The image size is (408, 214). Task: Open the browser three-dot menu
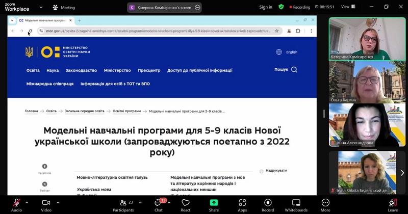tap(311, 31)
